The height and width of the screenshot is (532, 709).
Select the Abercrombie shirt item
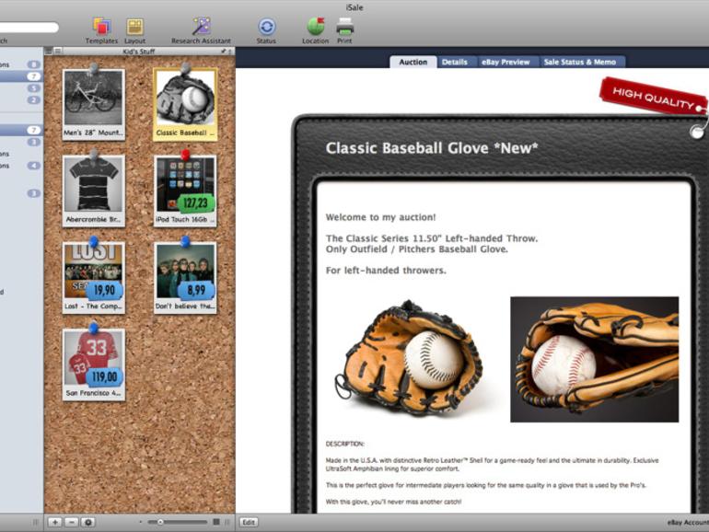(94, 191)
